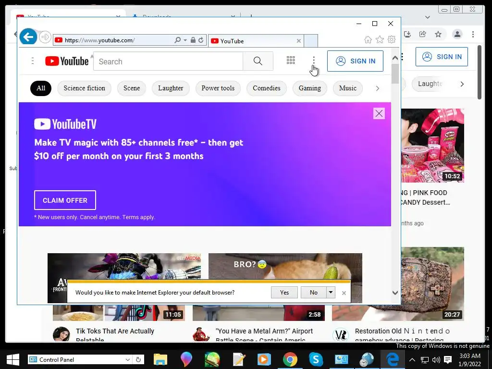Select the Gaming category chip
Image resolution: width=492 pixels, height=369 pixels.
(310, 88)
